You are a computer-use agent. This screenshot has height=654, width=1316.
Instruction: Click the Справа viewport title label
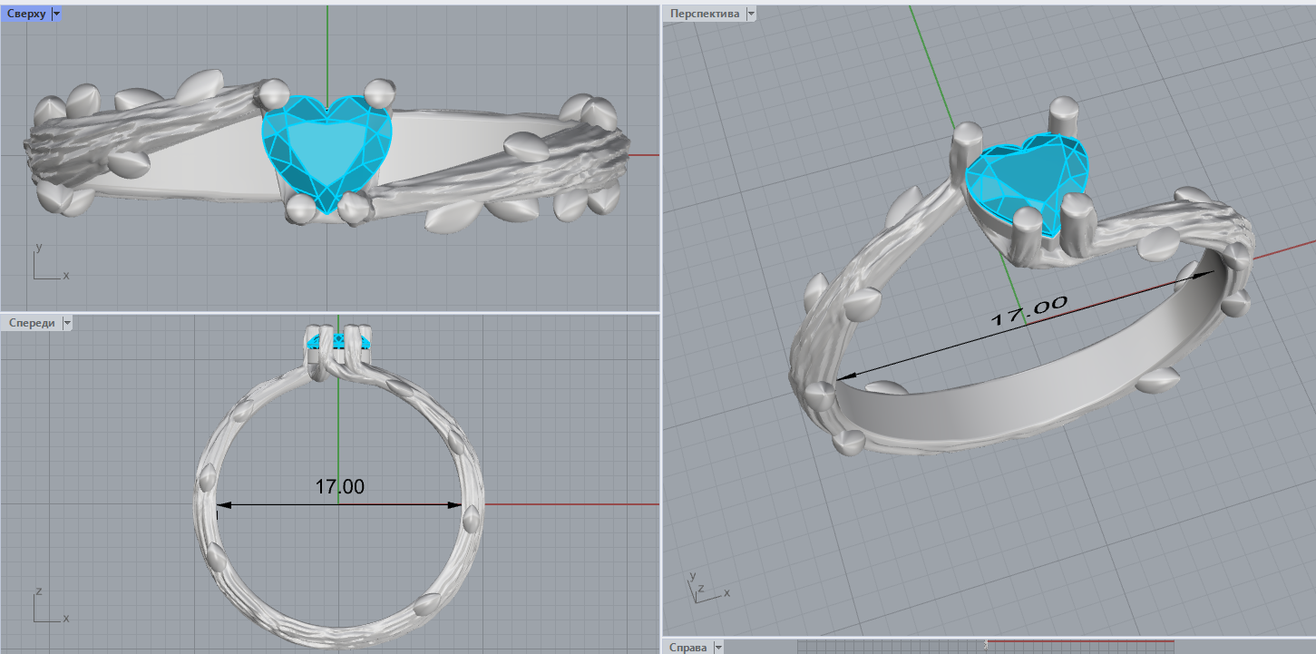pyautogui.click(x=687, y=647)
